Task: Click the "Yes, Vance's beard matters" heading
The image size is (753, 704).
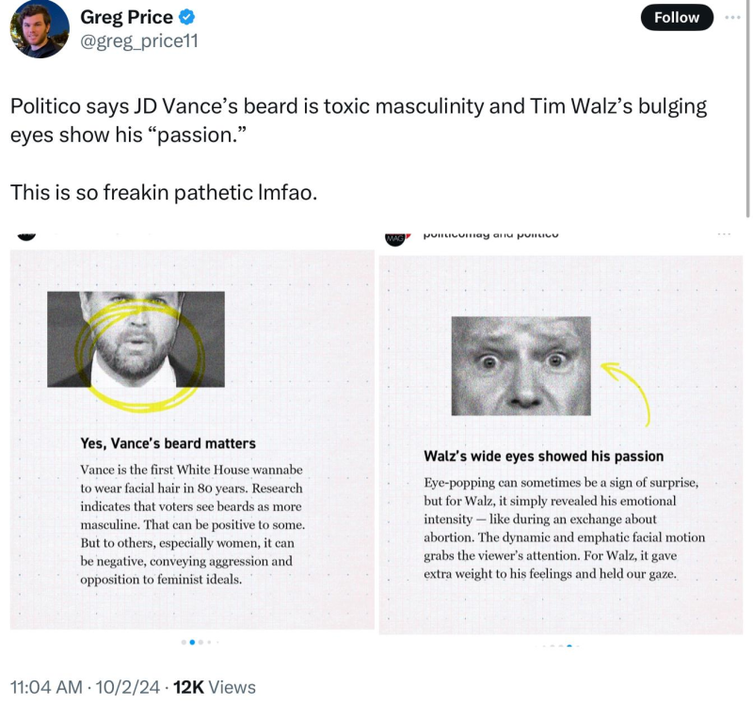Action: (x=168, y=443)
